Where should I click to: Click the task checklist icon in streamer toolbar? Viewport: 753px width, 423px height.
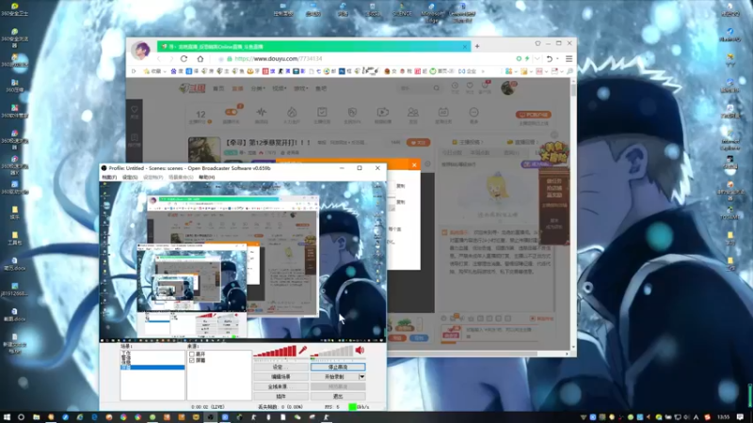pos(322,112)
